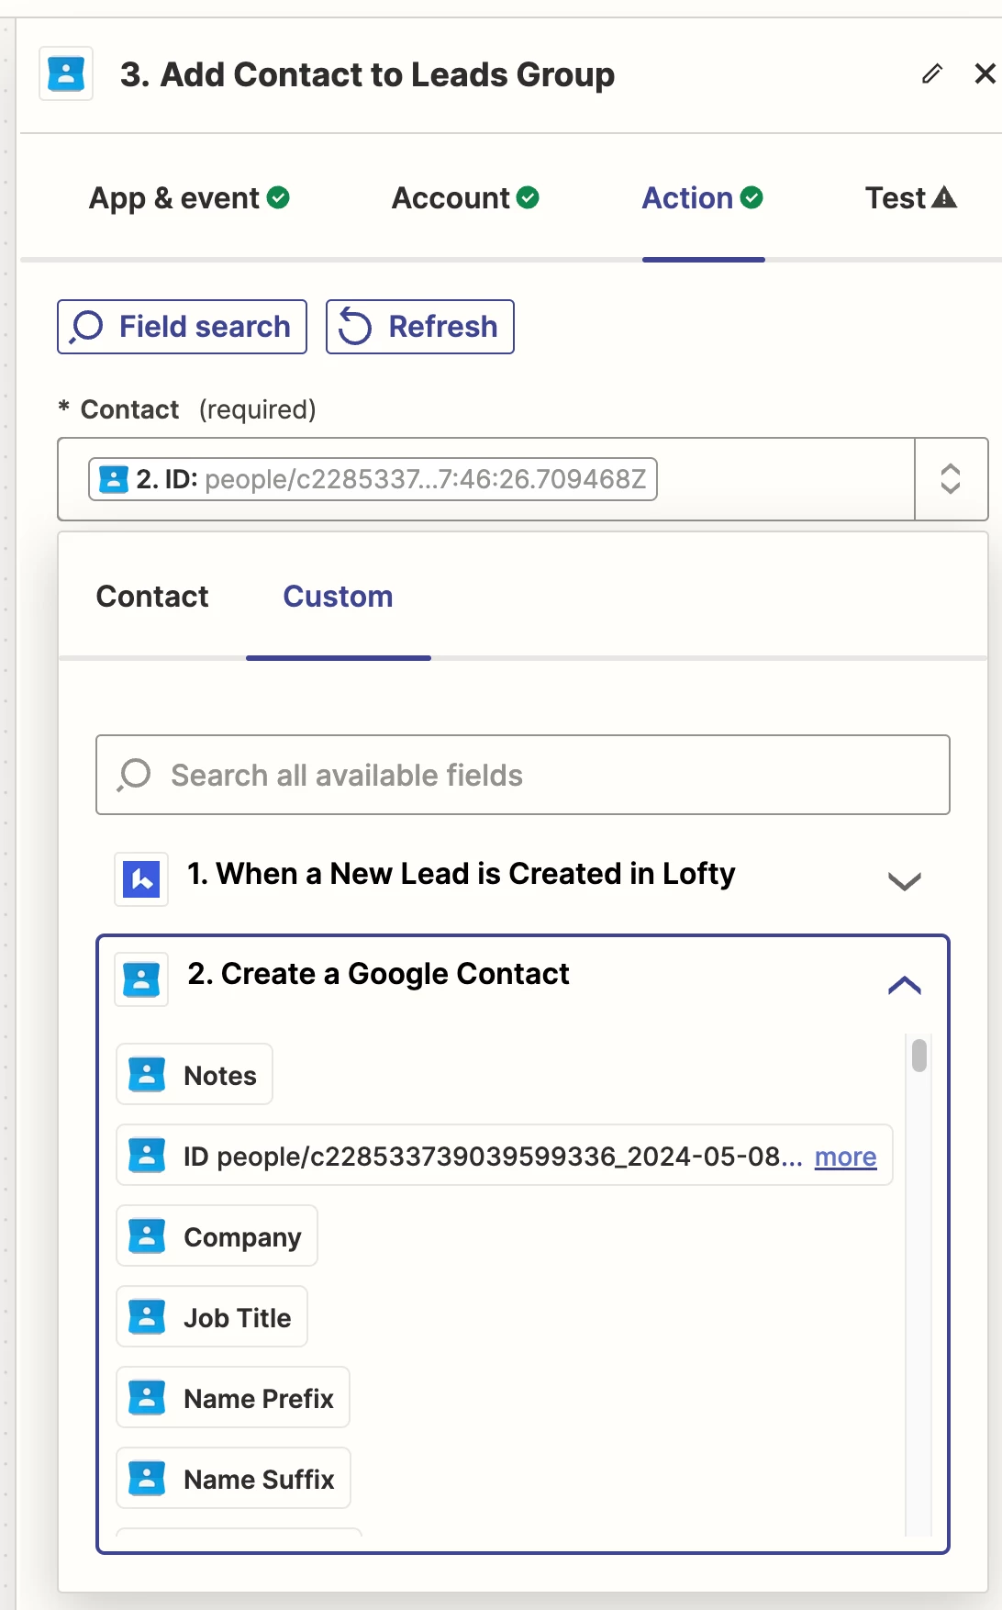
Task: Select the Job Title field
Action: click(212, 1316)
